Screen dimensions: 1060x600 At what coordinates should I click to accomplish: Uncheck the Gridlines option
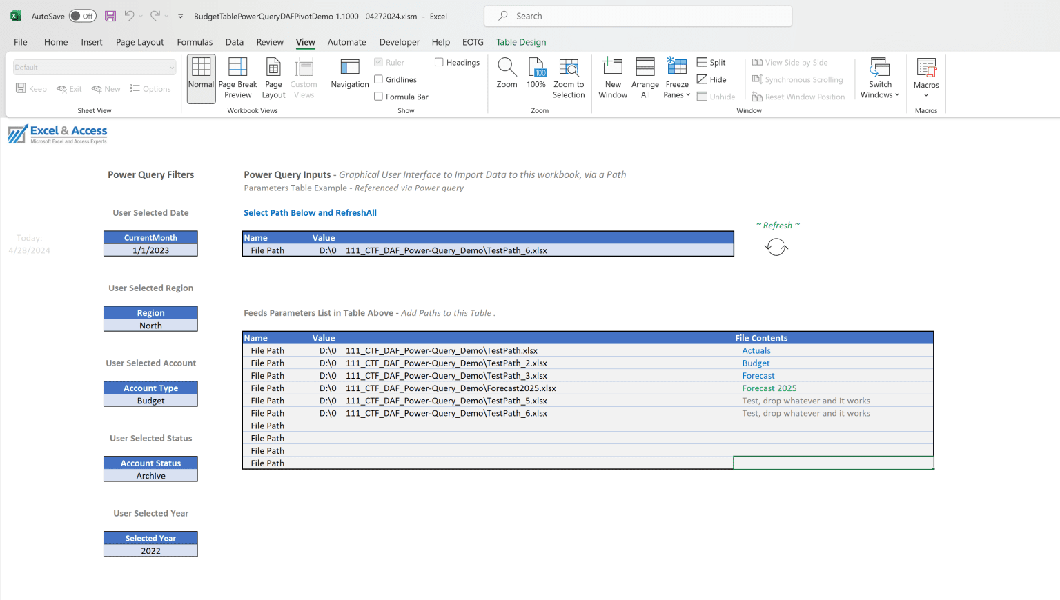(x=378, y=79)
